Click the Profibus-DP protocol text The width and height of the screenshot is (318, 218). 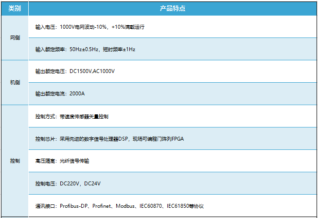pos(74,206)
